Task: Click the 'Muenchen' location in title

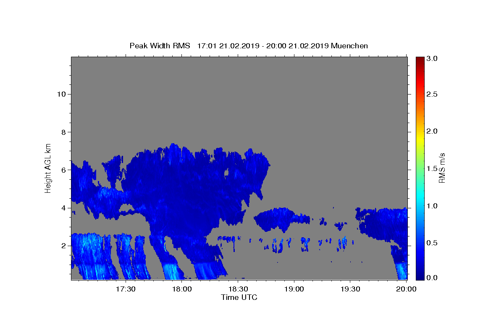Action: coord(349,46)
